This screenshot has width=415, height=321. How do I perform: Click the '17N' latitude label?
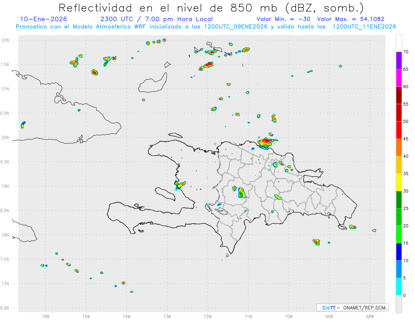6,284
